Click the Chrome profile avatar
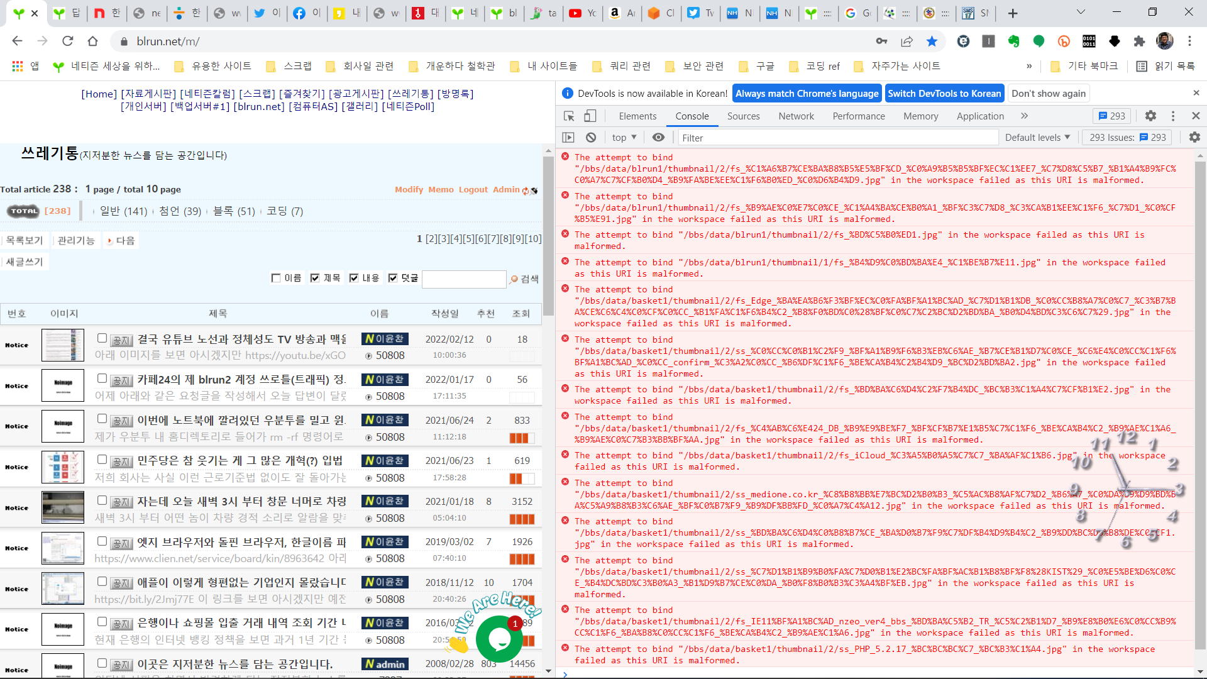Viewport: 1207px width, 679px height. [x=1164, y=41]
